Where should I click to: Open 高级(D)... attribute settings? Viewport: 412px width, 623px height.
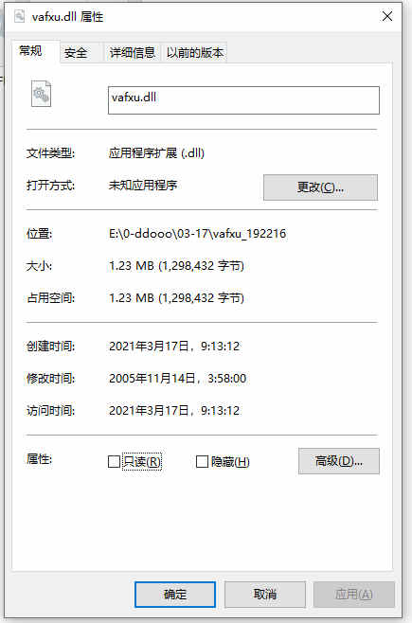(338, 461)
